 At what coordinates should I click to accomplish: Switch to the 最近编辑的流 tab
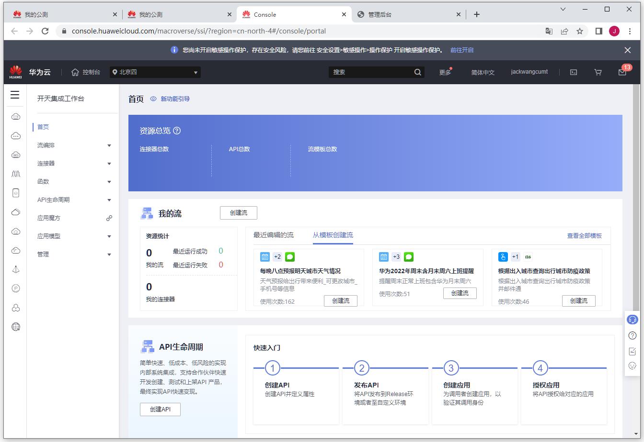[x=274, y=235]
